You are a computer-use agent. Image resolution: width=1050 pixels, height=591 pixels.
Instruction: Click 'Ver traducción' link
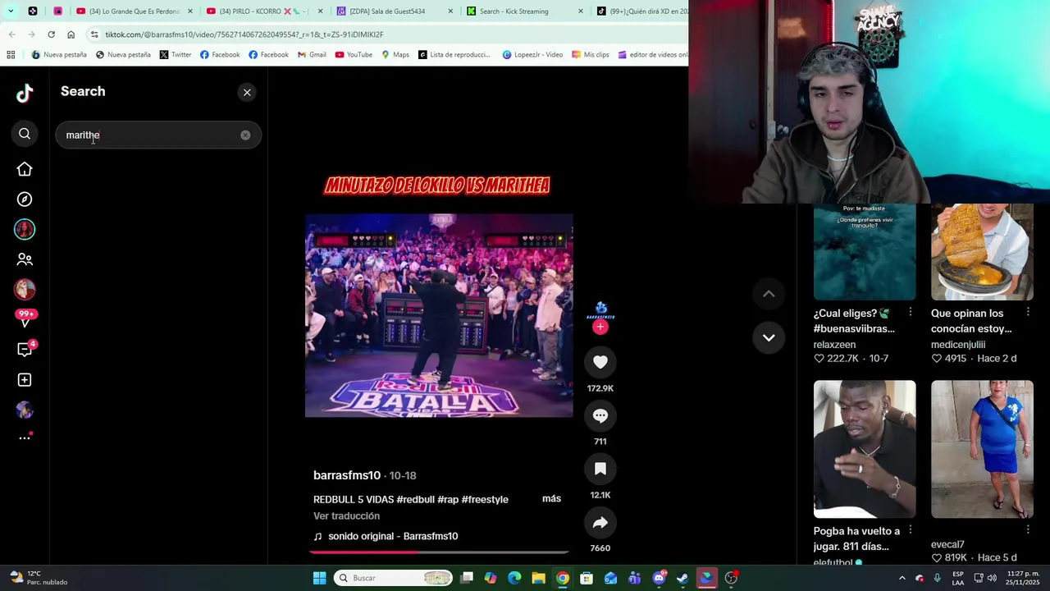point(346,515)
